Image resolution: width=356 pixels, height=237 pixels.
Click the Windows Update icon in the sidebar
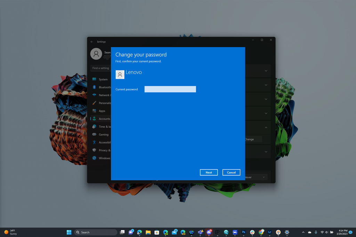point(94,158)
